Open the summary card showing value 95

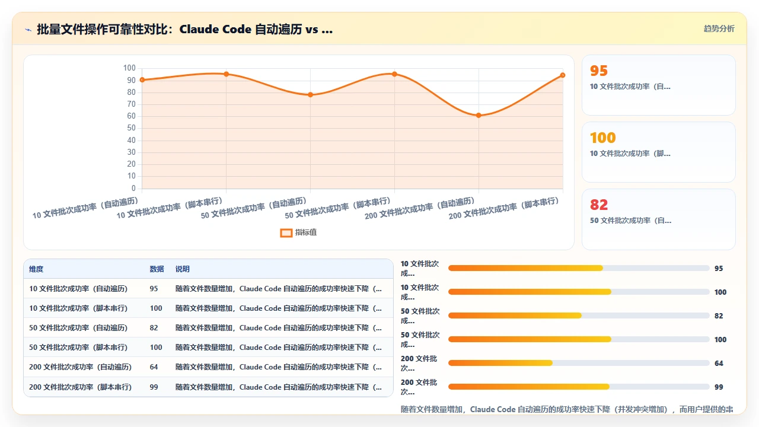click(658, 85)
